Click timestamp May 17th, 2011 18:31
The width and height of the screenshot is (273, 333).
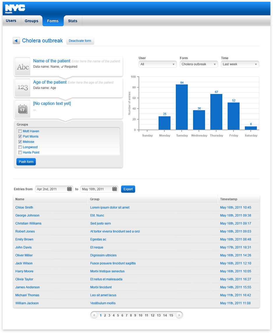[236, 247]
